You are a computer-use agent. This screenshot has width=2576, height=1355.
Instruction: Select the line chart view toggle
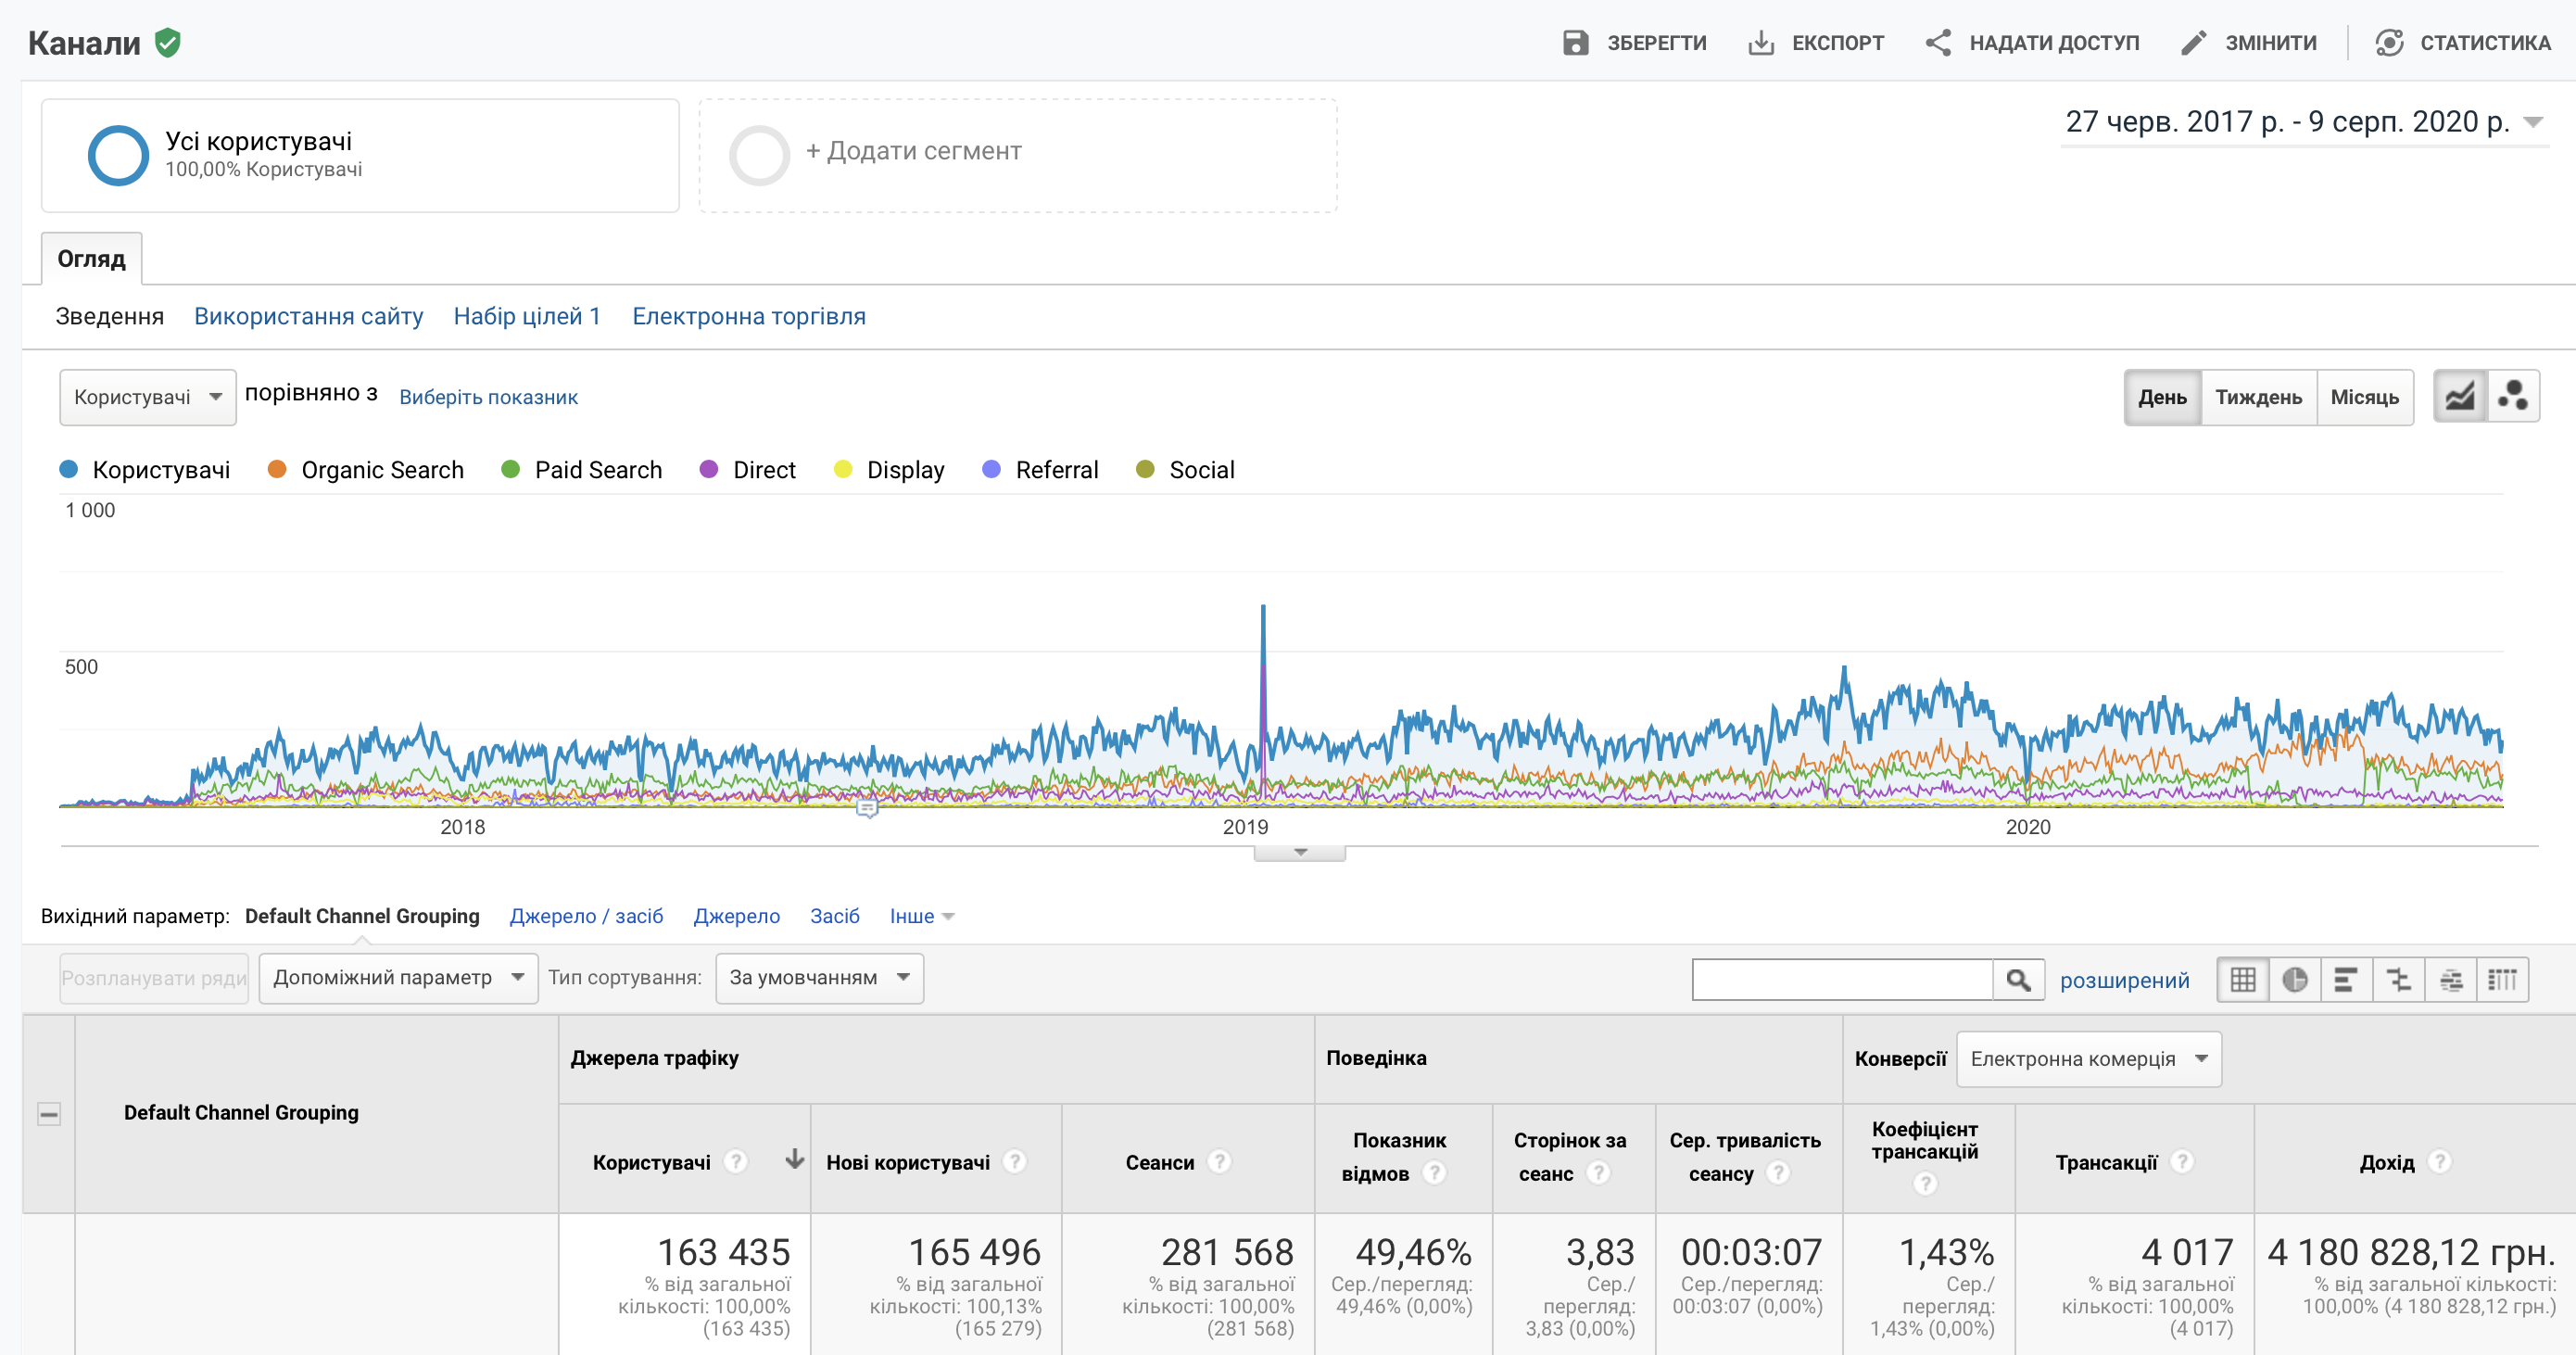coord(2459,396)
